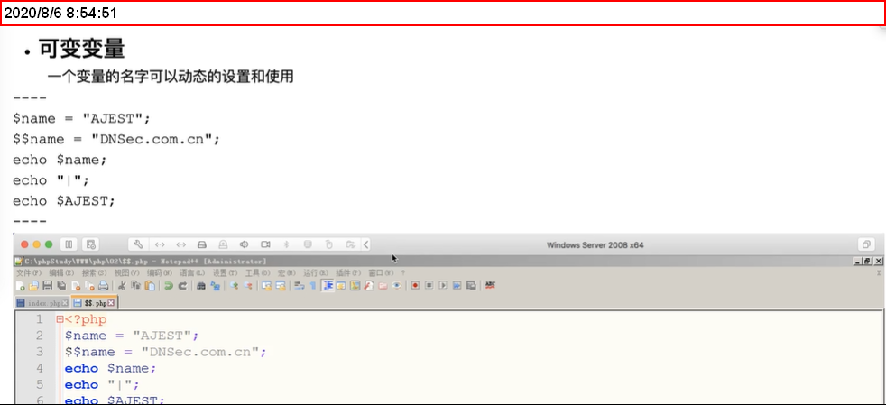Click the VM hard disk device icon

coord(202,244)
